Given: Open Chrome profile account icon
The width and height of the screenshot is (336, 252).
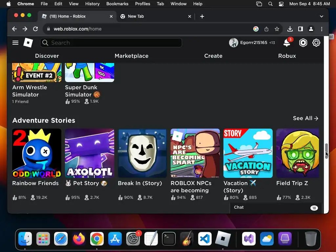Looking at the screenshot, I should (x=311, y=29).
